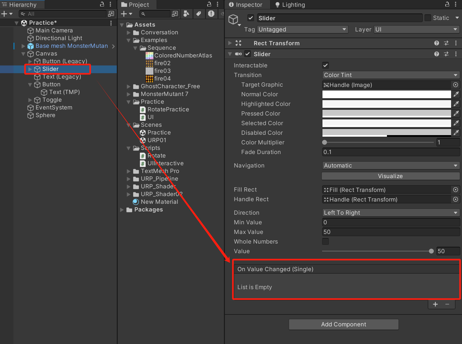The width and height of the screenshot is (462, 344).
Task: Click the Project panel lock icon
Action: click(209, 4)
